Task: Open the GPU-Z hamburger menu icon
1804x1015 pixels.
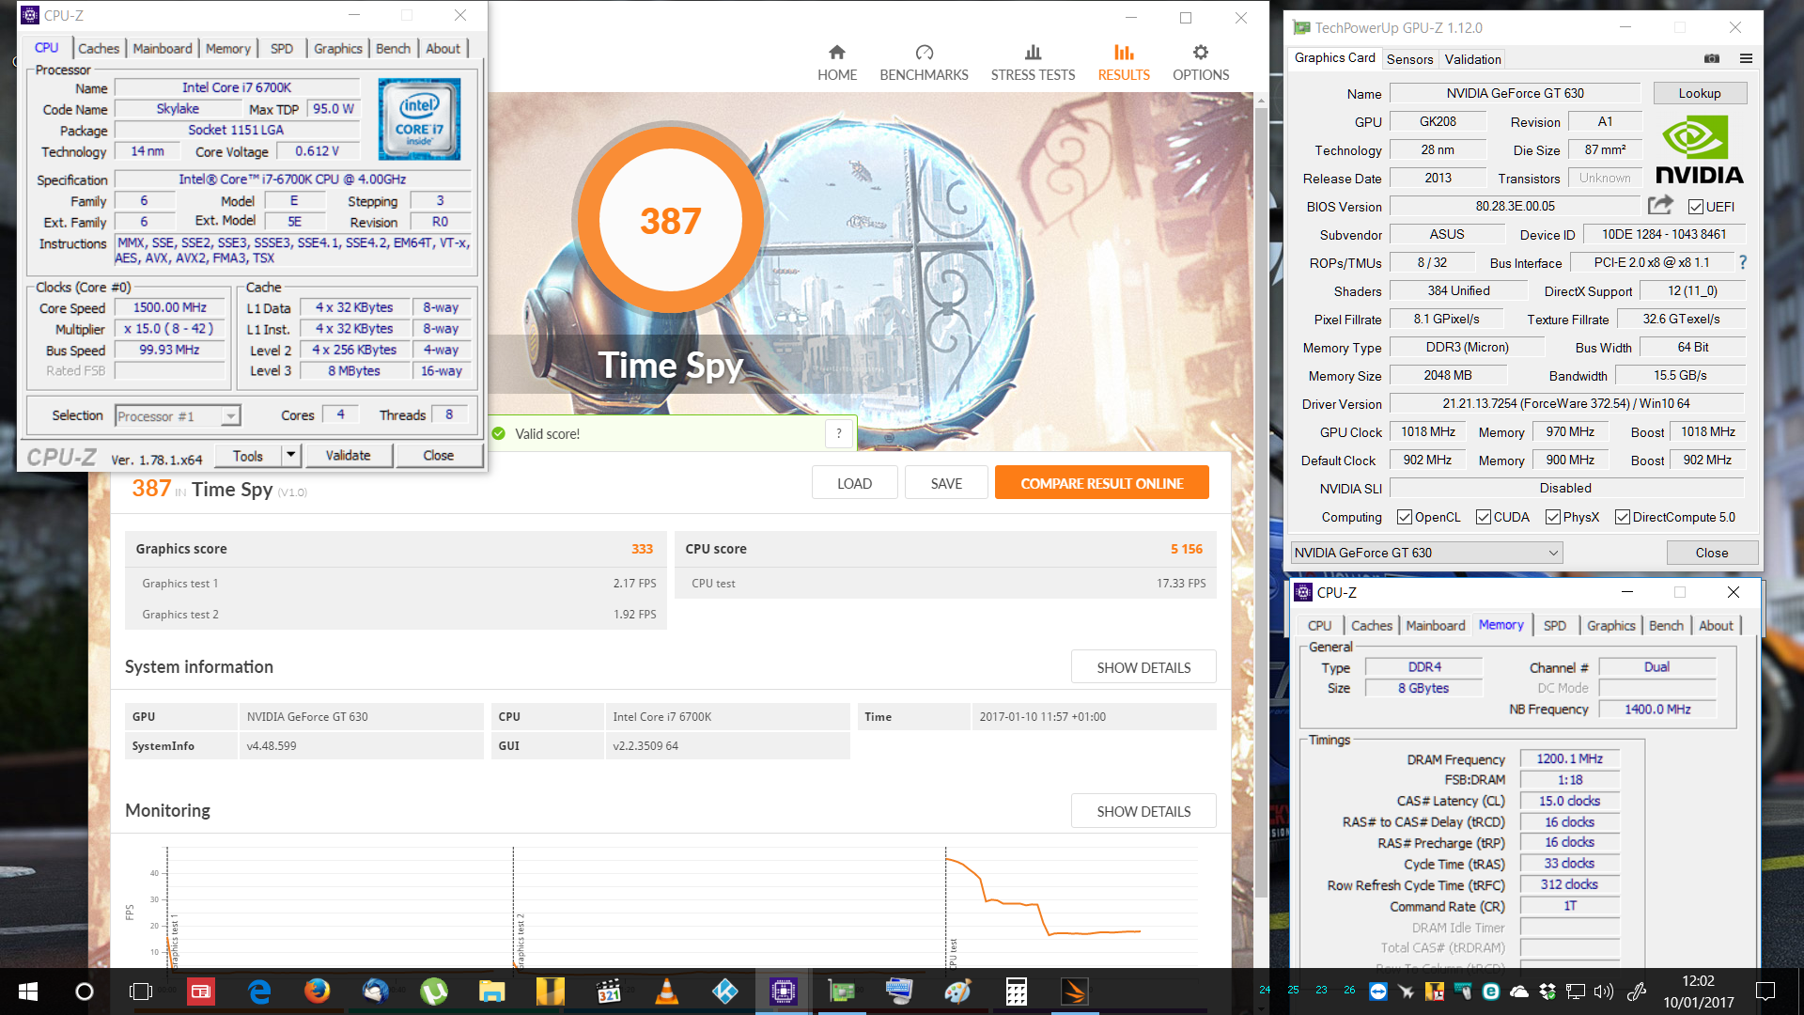Action: tap(1746, 58)
